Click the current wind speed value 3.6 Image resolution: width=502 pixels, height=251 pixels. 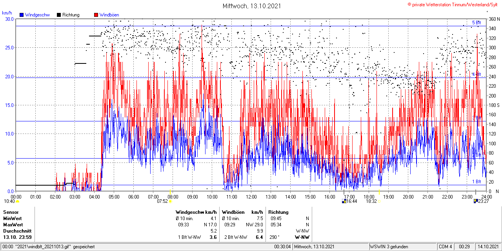click(213, 237)
